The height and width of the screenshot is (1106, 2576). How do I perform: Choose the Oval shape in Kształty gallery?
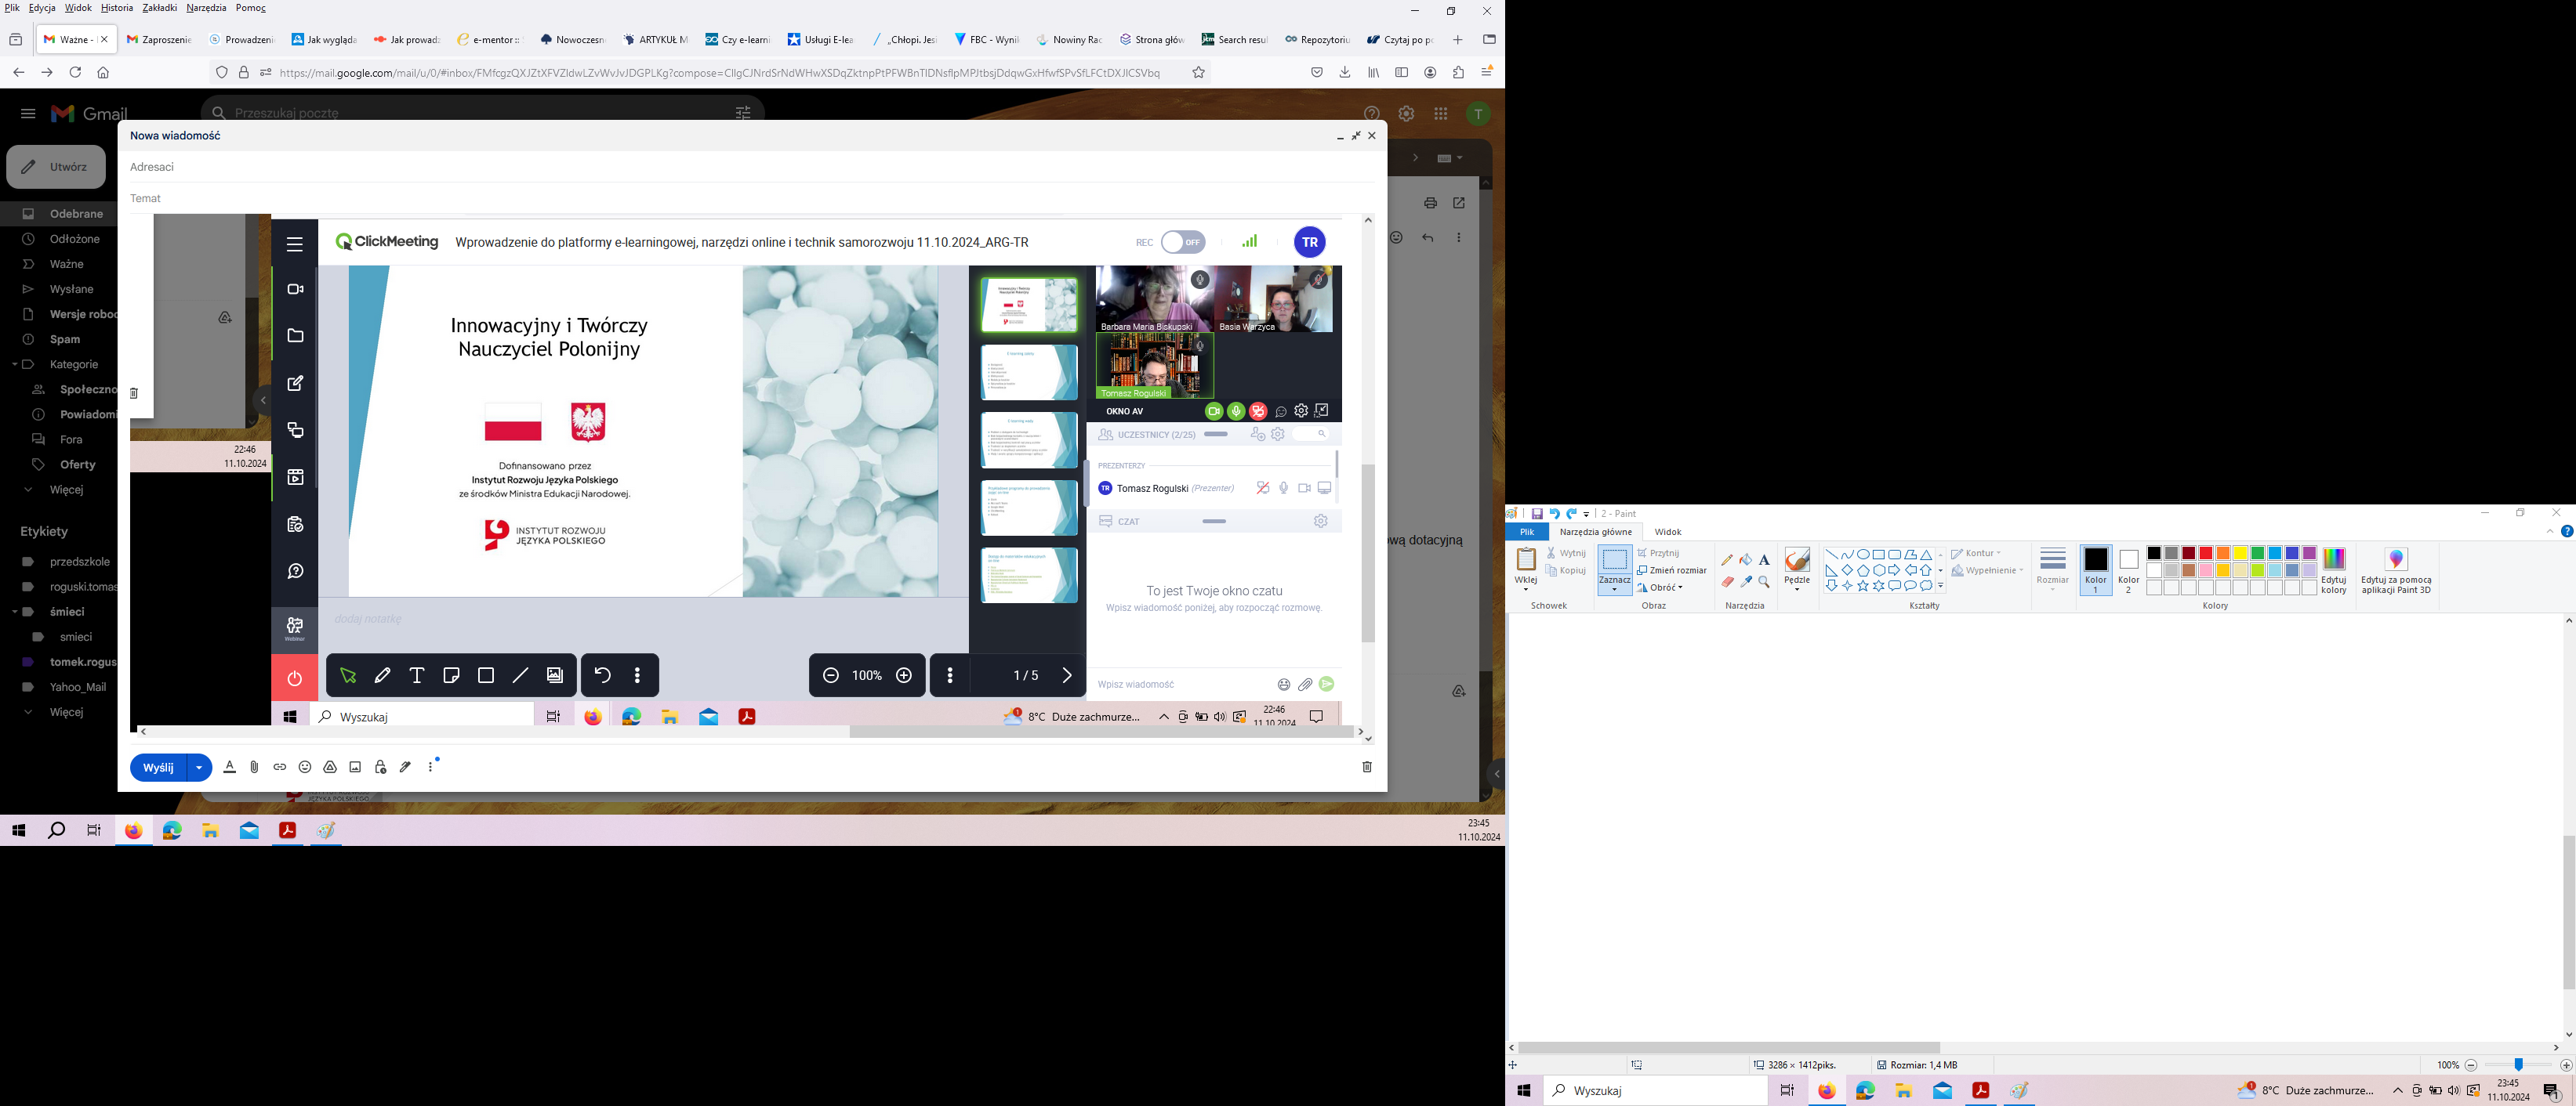tap(1863, 555)
